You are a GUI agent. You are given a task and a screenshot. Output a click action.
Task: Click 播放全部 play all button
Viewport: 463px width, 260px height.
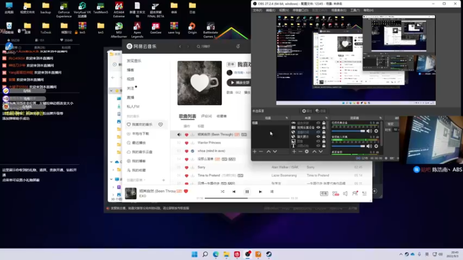[239, 83]
